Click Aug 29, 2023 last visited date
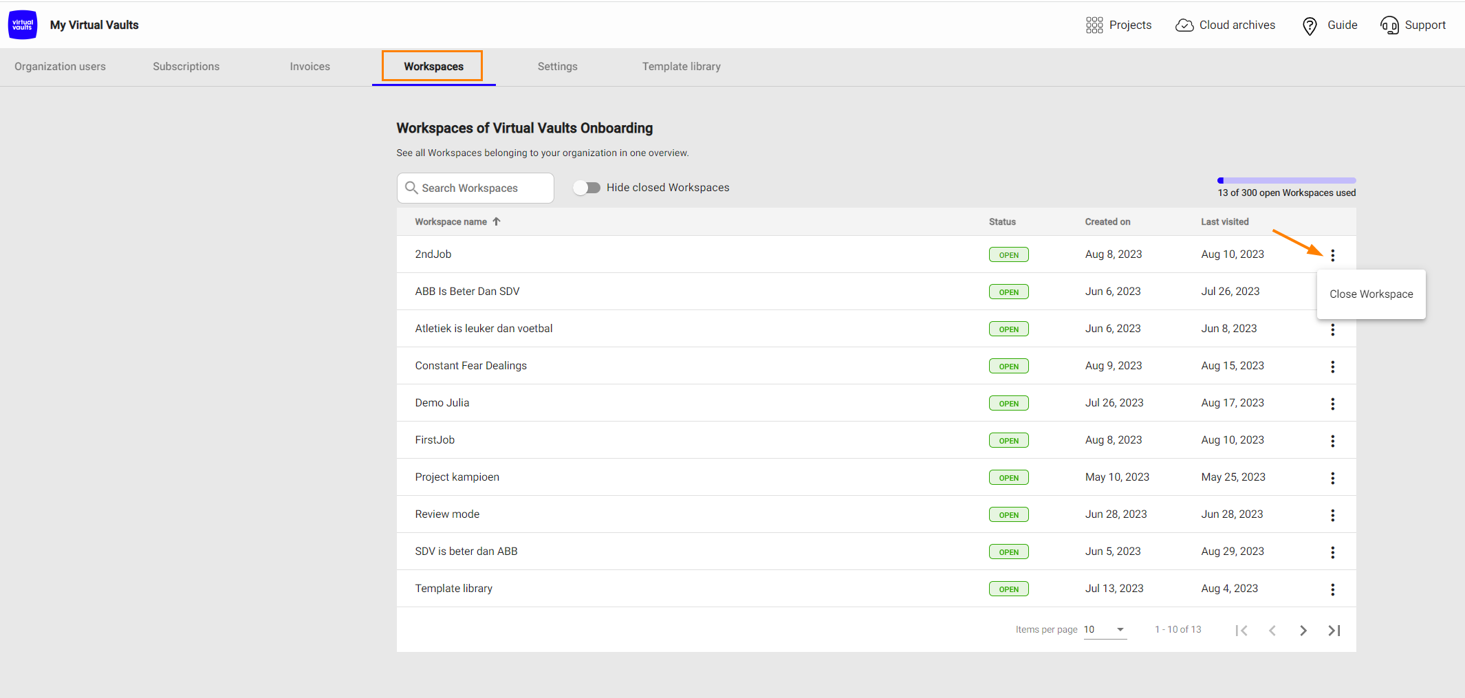The width and height of the screenshot is (1465, 698). [1233, 552]
